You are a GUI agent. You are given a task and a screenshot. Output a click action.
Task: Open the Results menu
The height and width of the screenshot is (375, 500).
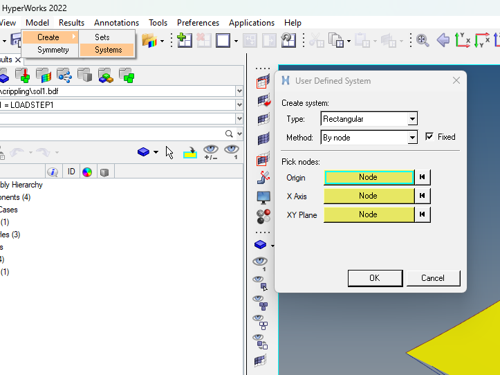tap(71, 23)
